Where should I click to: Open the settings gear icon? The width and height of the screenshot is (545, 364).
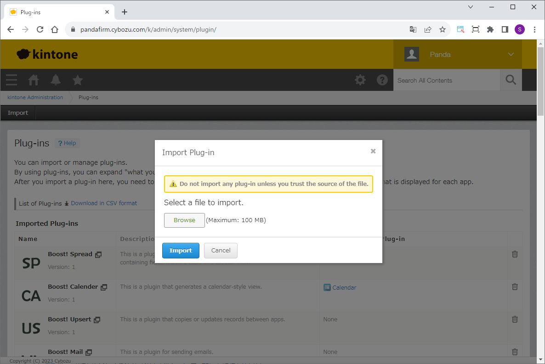click(360, 80)
